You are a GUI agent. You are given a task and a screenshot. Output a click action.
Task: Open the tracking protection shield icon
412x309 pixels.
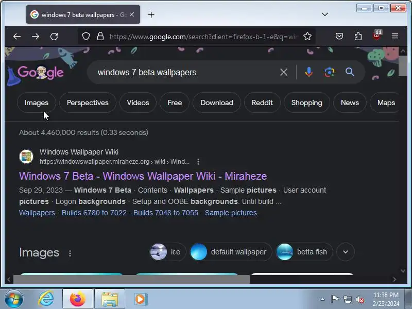(86, 36)
